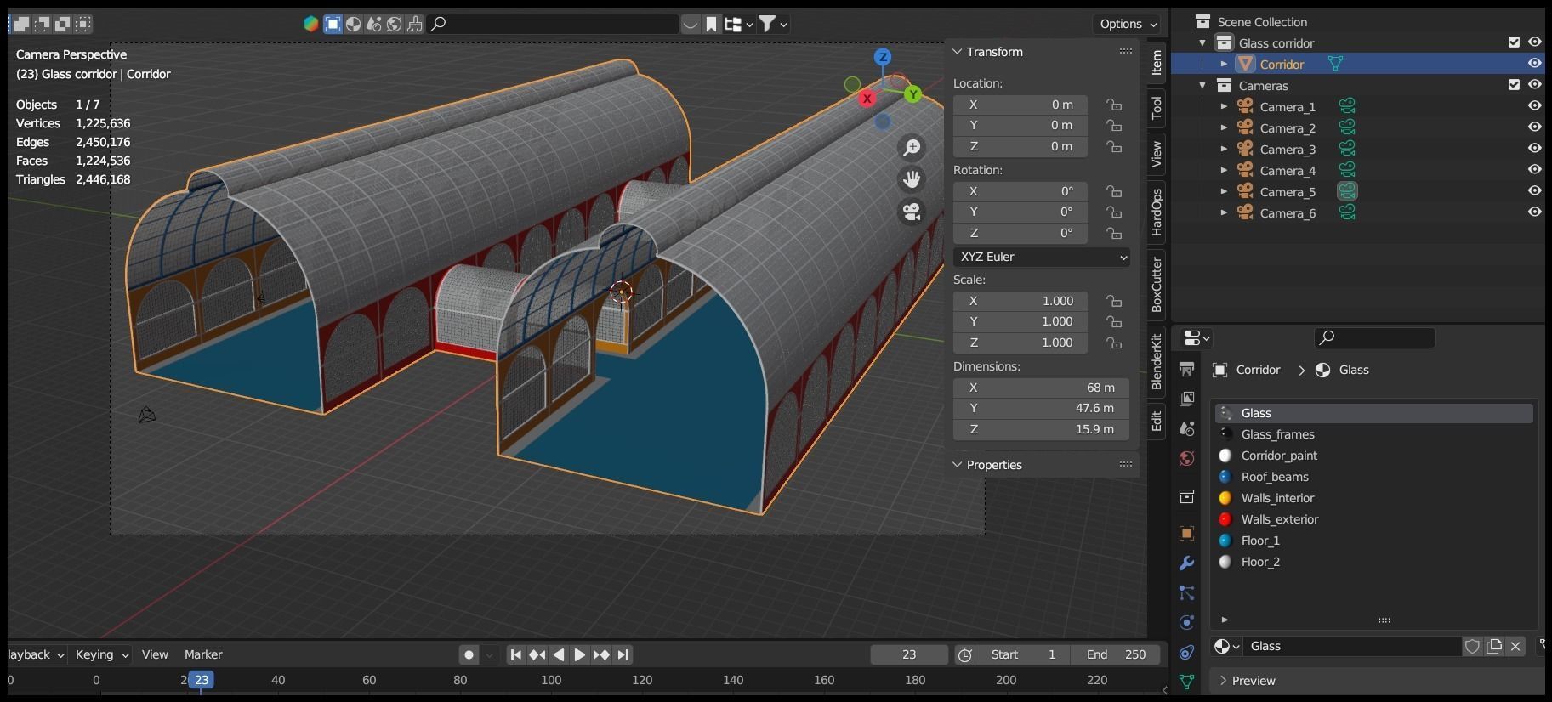Select the Walls_exterior red material slot
1552x702 pixels.
(x=1373, y=519)
